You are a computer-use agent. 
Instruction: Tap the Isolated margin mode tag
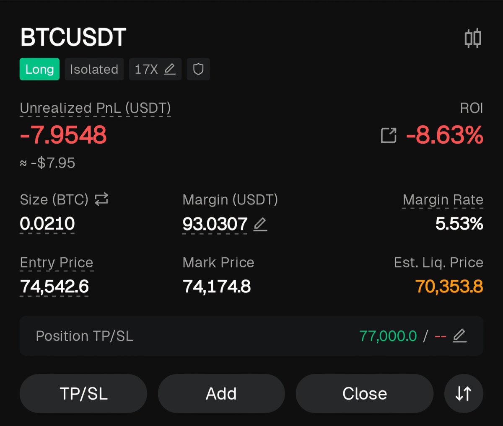pos(94,69)
